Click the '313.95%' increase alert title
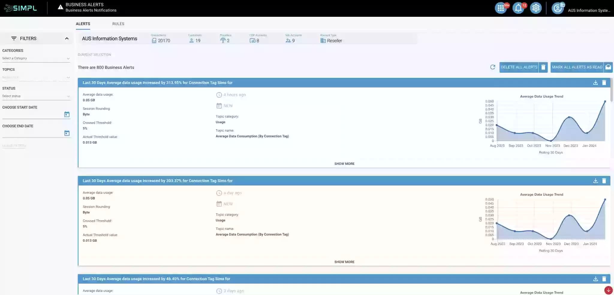Screen dimensions: 614x295 (x=157, y=83)
